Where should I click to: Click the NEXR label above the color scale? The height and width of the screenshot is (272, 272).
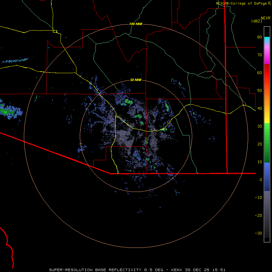(266, 18)
